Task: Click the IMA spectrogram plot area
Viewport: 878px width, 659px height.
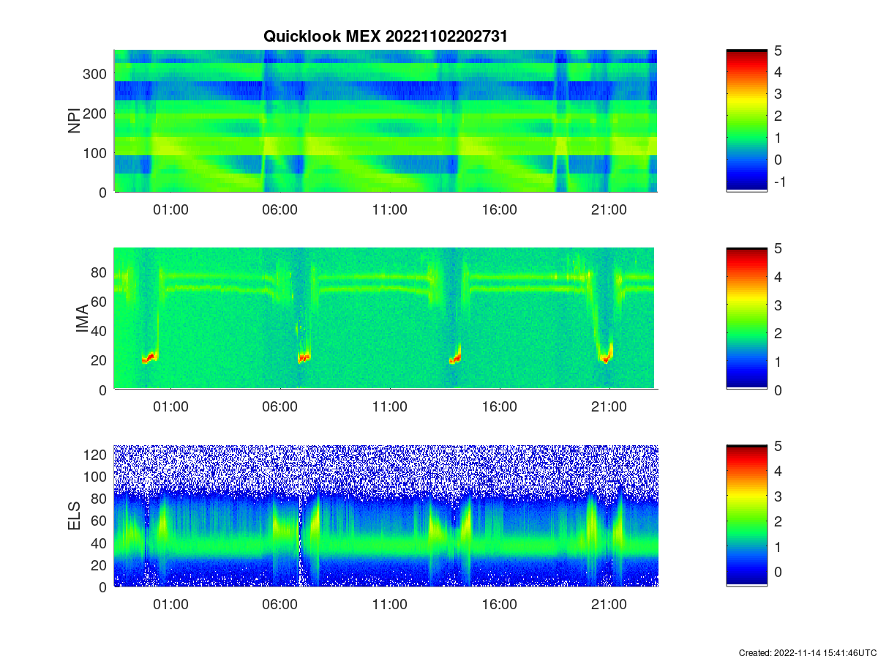Action: coord(385,319)
